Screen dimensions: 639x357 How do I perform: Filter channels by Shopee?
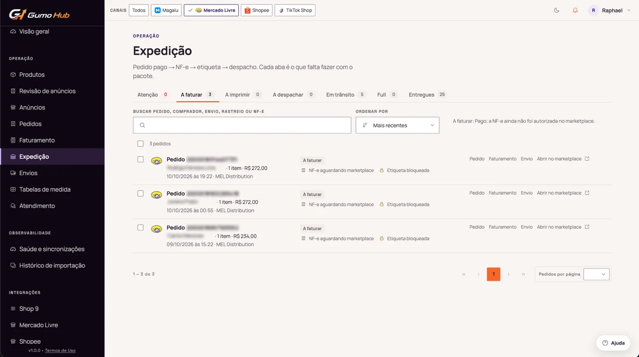click(x=257, y=10)
